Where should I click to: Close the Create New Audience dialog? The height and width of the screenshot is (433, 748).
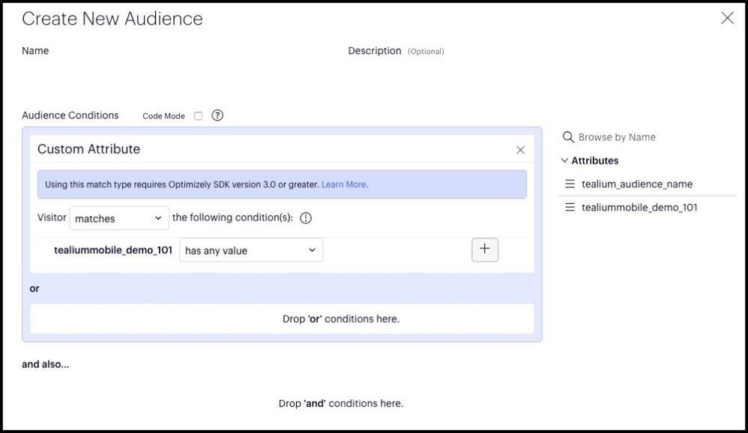click(726, 18)
